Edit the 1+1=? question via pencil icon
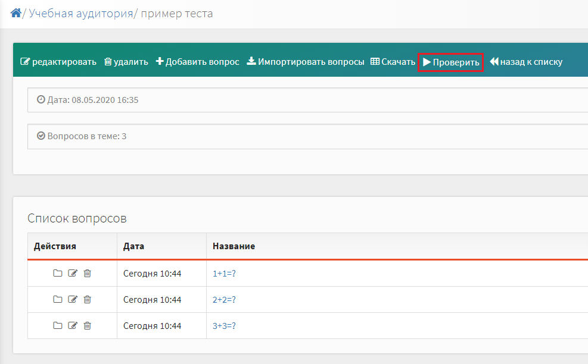This screenshot has width=588, height=364. pyautogui.click(x=72, y=273)
